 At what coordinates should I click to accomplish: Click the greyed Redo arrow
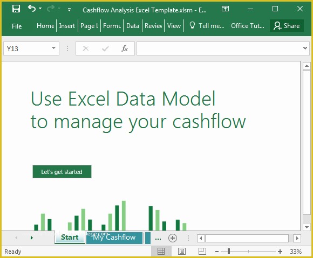pos(51,9)
